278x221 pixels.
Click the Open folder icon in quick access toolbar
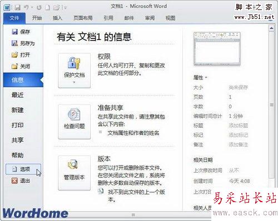(x=56, y=7)
